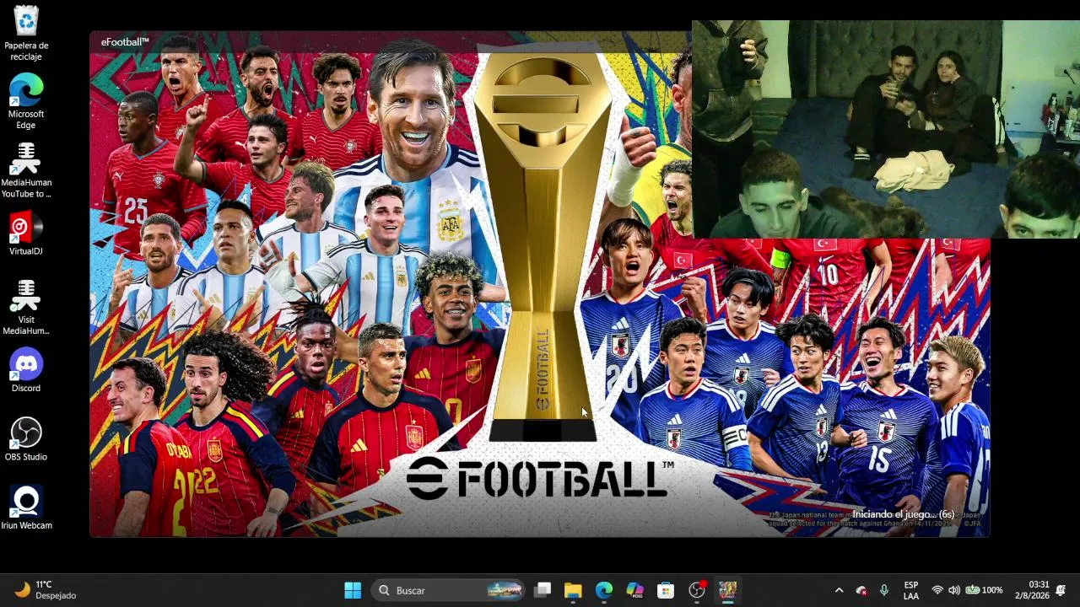1080x607 pixels.
Task: Click the eFootball window title bar
Action: tap(390, 41)
